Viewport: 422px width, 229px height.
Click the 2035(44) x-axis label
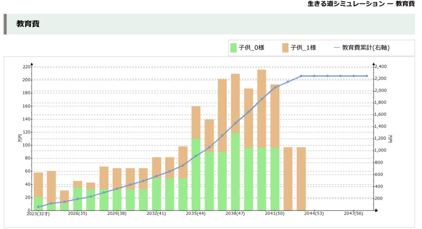point(195,214)
